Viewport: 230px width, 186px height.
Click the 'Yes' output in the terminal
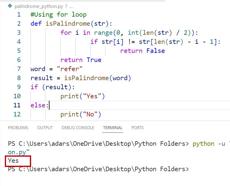click(x=13, y=161)
